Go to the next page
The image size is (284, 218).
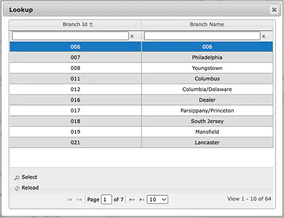point(132,199)
